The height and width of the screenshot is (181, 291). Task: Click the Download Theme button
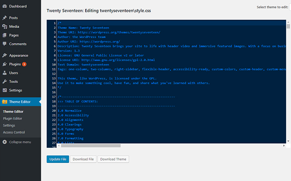[x=113, y=159]
